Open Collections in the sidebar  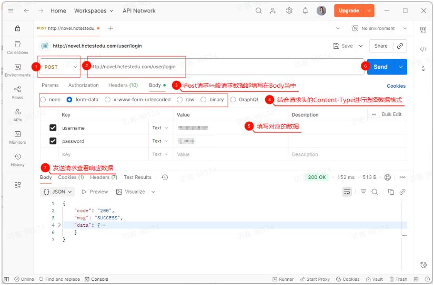pyautogui.click(x=17, y=48)
